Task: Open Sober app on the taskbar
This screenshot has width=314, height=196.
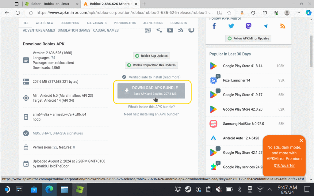Action: (x=80, y=189)
